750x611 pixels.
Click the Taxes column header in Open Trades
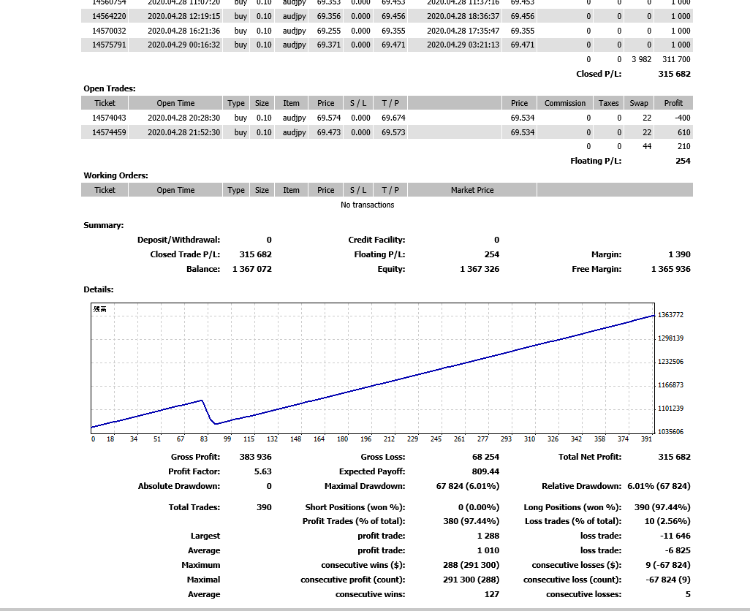[608, 103]
